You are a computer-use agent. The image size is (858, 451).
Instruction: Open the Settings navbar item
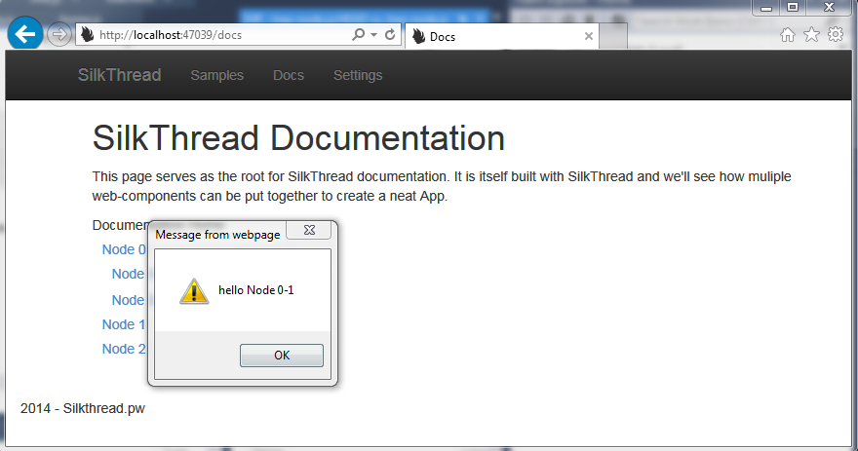(x=358, y=75)
